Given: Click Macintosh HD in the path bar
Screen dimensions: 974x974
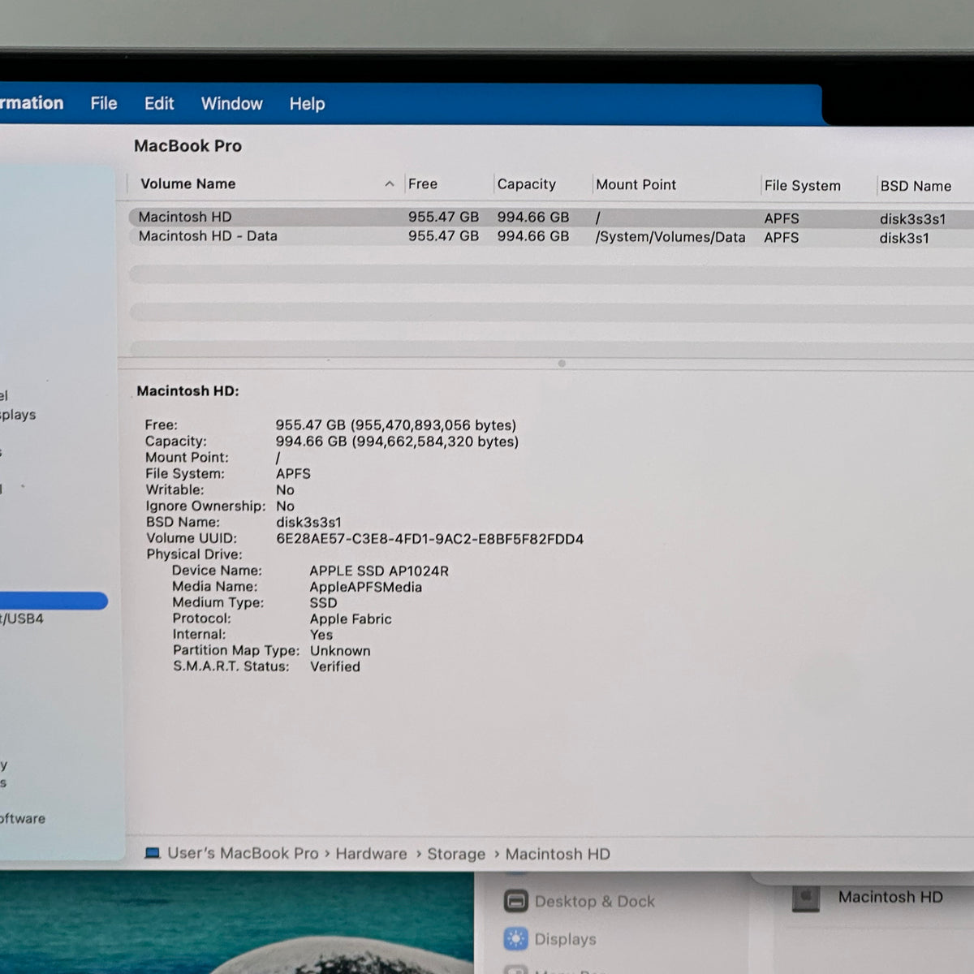Looking at the screenshot, I should point(558,855).
